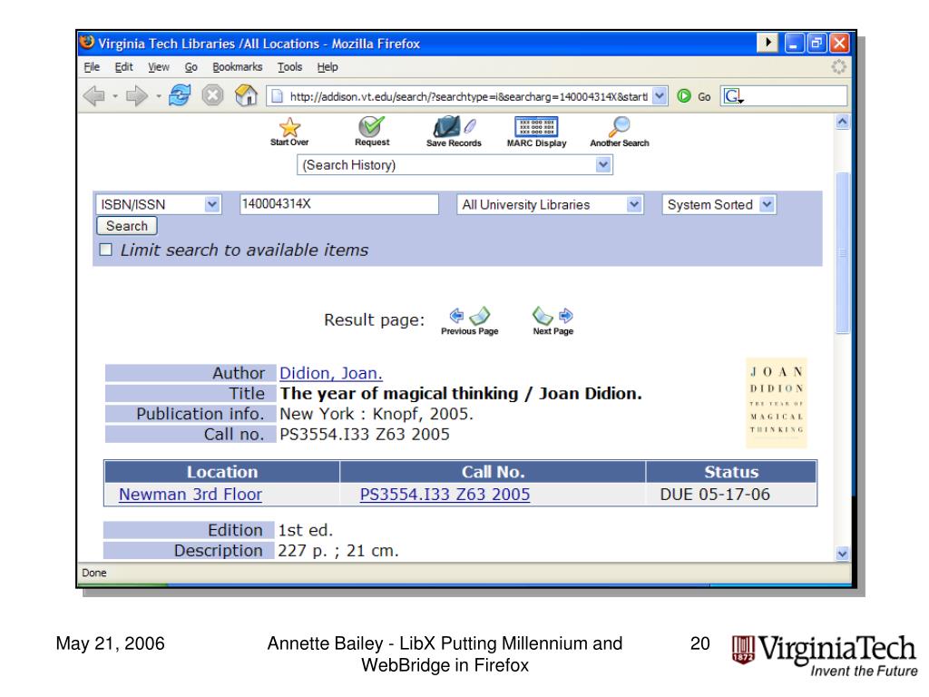Click the Done status bar text
This screenshot has height=697, width=929.
(x=94, y=574)
